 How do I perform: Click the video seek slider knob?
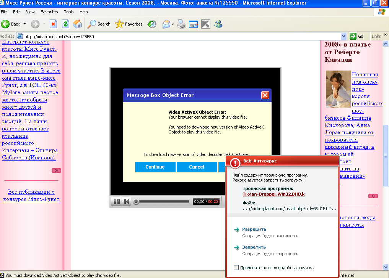[136, 202]
